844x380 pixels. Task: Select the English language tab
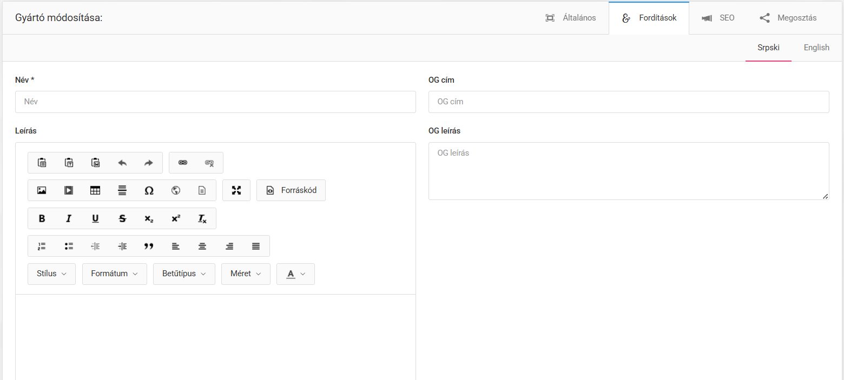tap(816, 48)
